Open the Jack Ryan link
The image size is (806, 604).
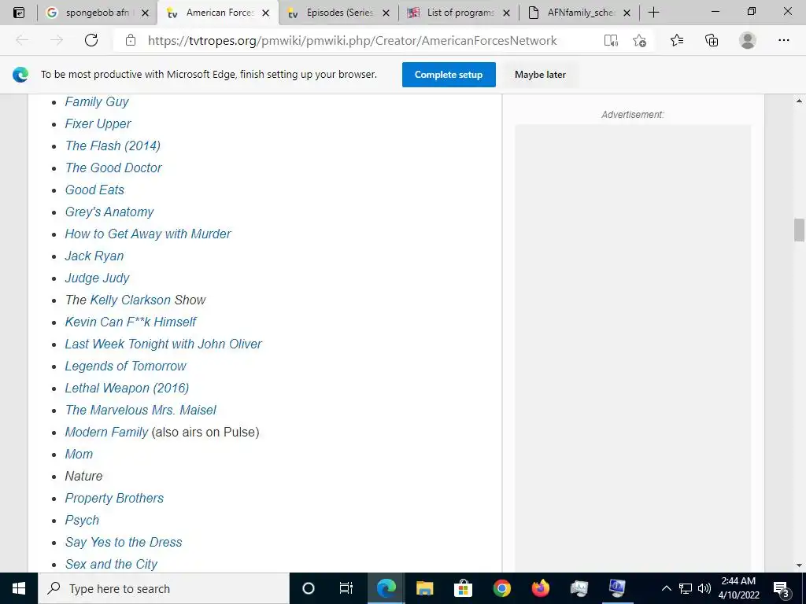click(94, 256)
